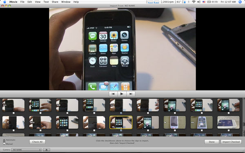The width and height of the screenshot is (245, 153).
Task: Click the 2001rpm fan speed indicator
Action: (167, 2)
